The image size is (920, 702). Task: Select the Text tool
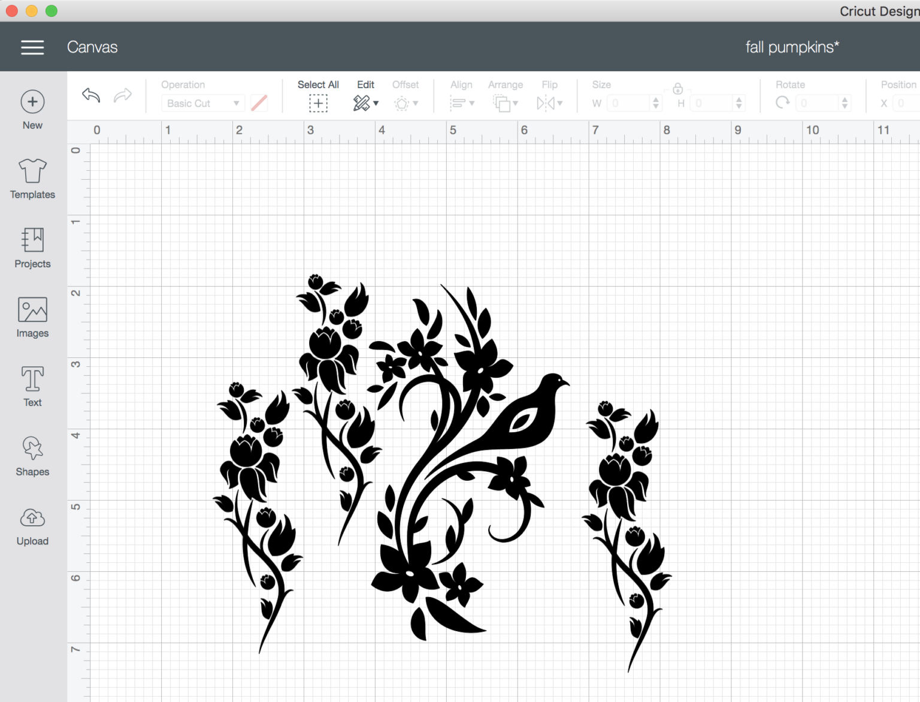[x=32, y=386]
